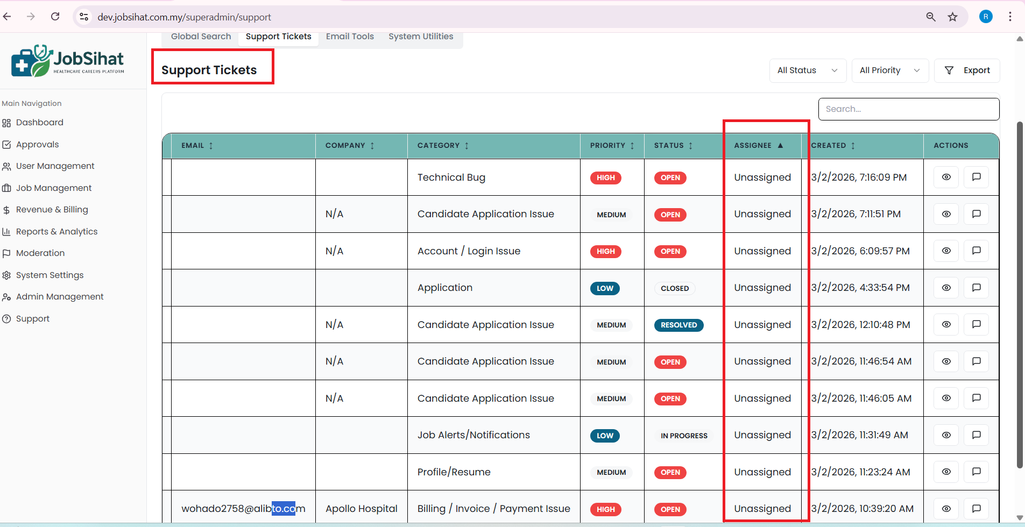Click the browser reload icon
Viewport: 1025px width, 527px height.
(55, 17)
